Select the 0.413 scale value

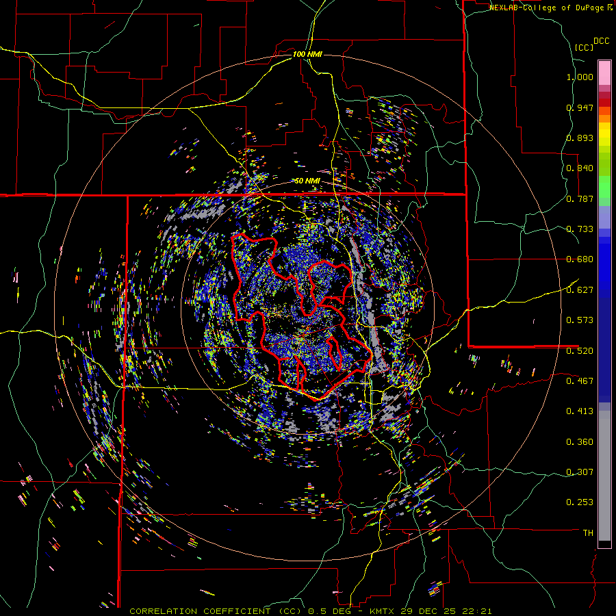(580, 411)
